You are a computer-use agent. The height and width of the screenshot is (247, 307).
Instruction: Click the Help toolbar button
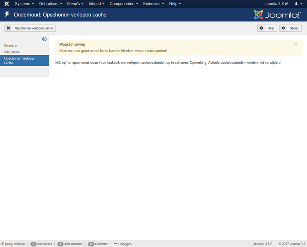[267, 28]
